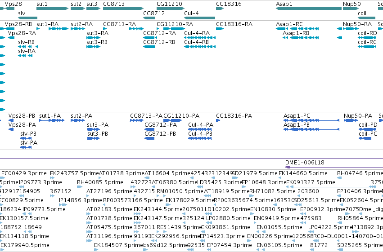Click EST RH40085.5prime label
Screen dimensions: 383x252
(x=101, y=182)
